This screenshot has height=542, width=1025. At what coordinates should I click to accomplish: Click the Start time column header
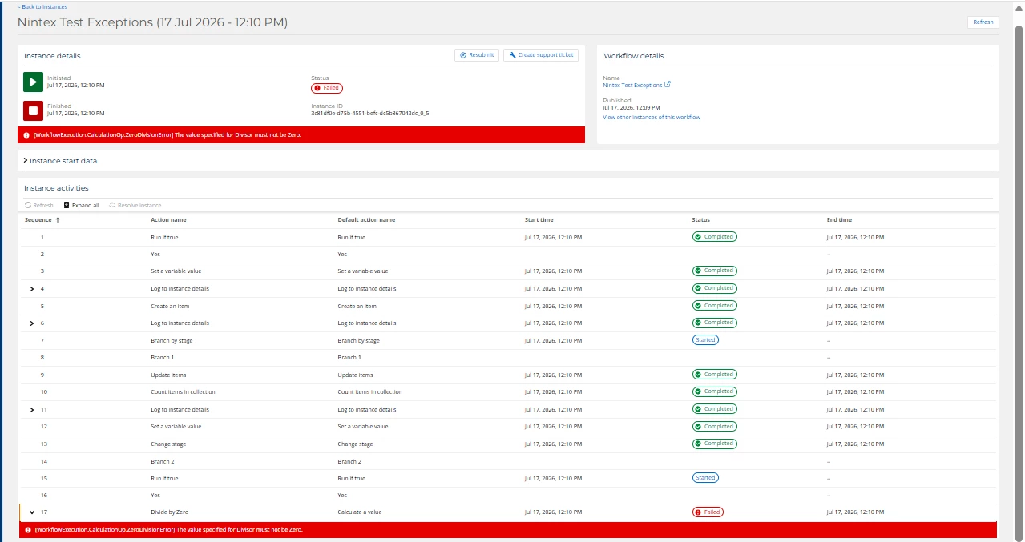point(539,220)
